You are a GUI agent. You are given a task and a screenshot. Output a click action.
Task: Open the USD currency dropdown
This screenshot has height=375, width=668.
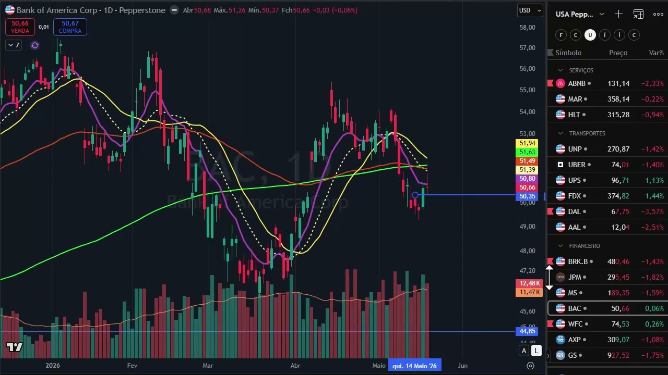[x=530, y=10]
